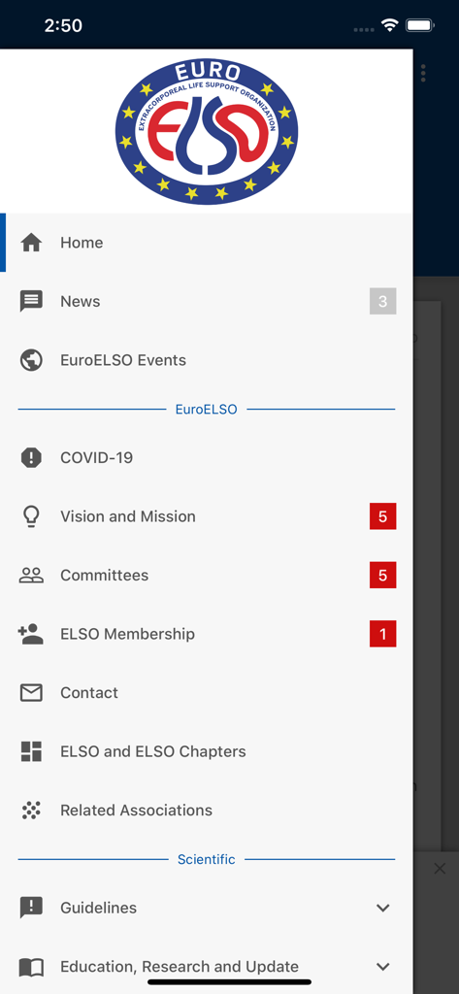
Task: Open the Contact page
Action: point(207,693)
